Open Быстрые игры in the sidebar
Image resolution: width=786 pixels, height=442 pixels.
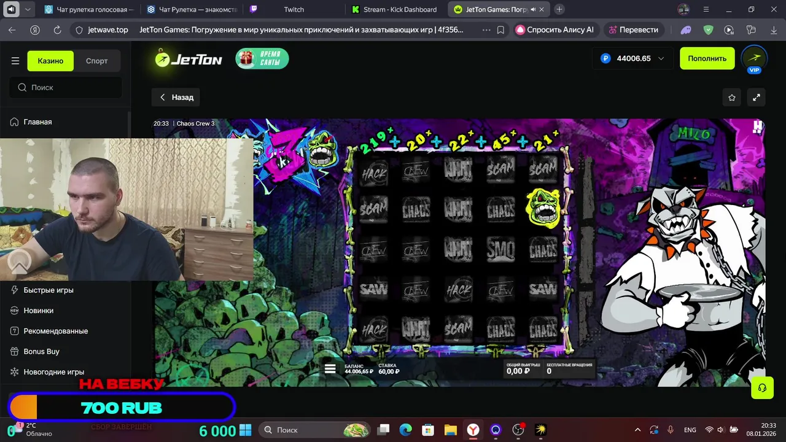coord(49,290)
